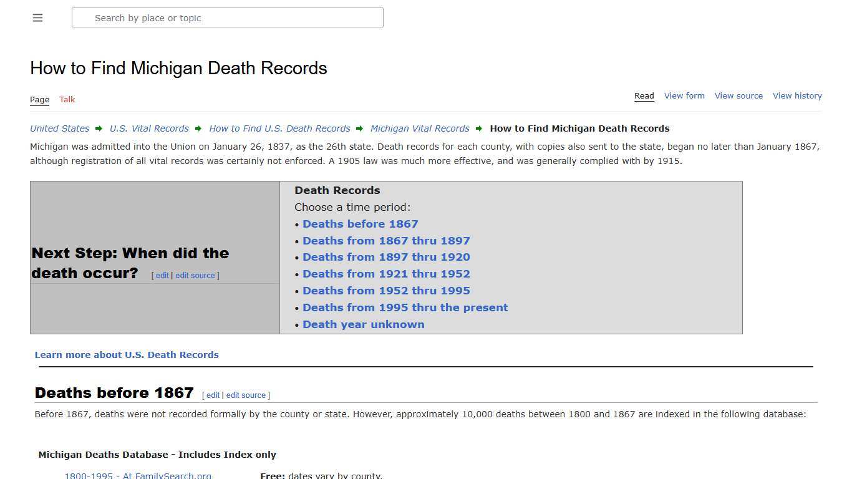
Task: Select Death year unknown option
Action: (364, 324)
